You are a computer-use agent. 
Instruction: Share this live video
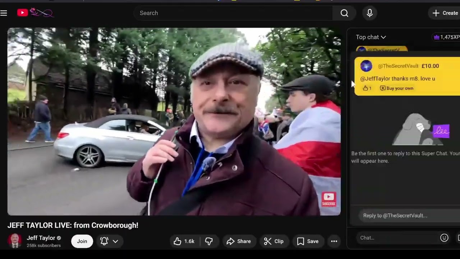[x=239, y=241]
